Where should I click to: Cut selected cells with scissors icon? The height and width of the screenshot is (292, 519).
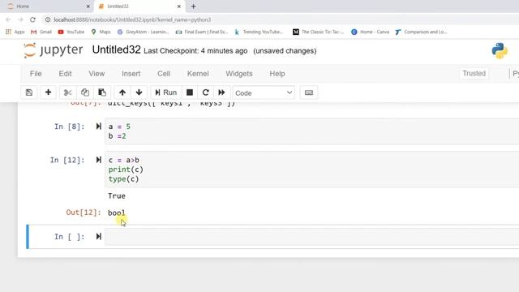(68, 92)
